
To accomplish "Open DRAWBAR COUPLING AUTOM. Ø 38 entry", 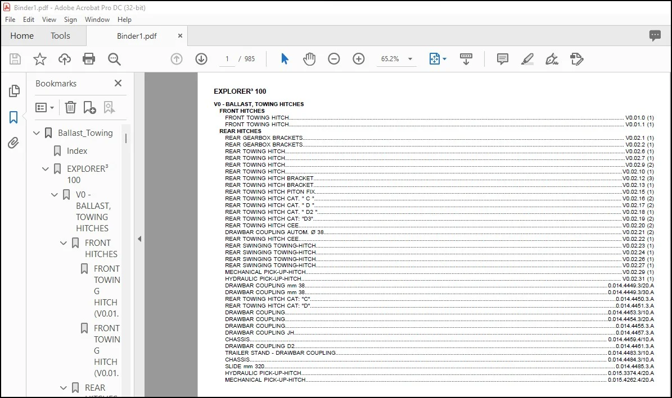I will (x=439, y=232).
